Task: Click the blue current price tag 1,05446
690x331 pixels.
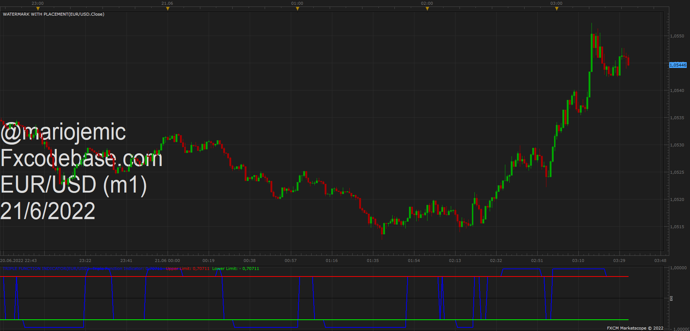Action: tap(678, 65)
